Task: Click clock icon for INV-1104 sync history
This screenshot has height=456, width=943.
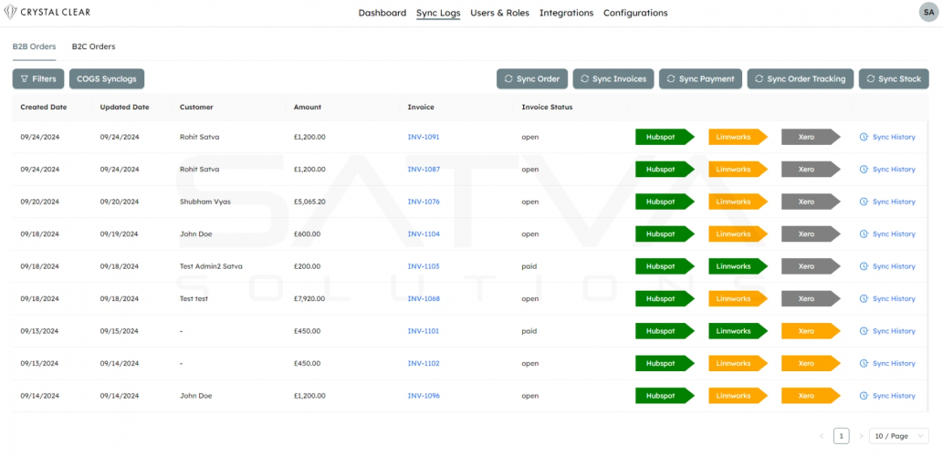Action: [x=864, y=234]
